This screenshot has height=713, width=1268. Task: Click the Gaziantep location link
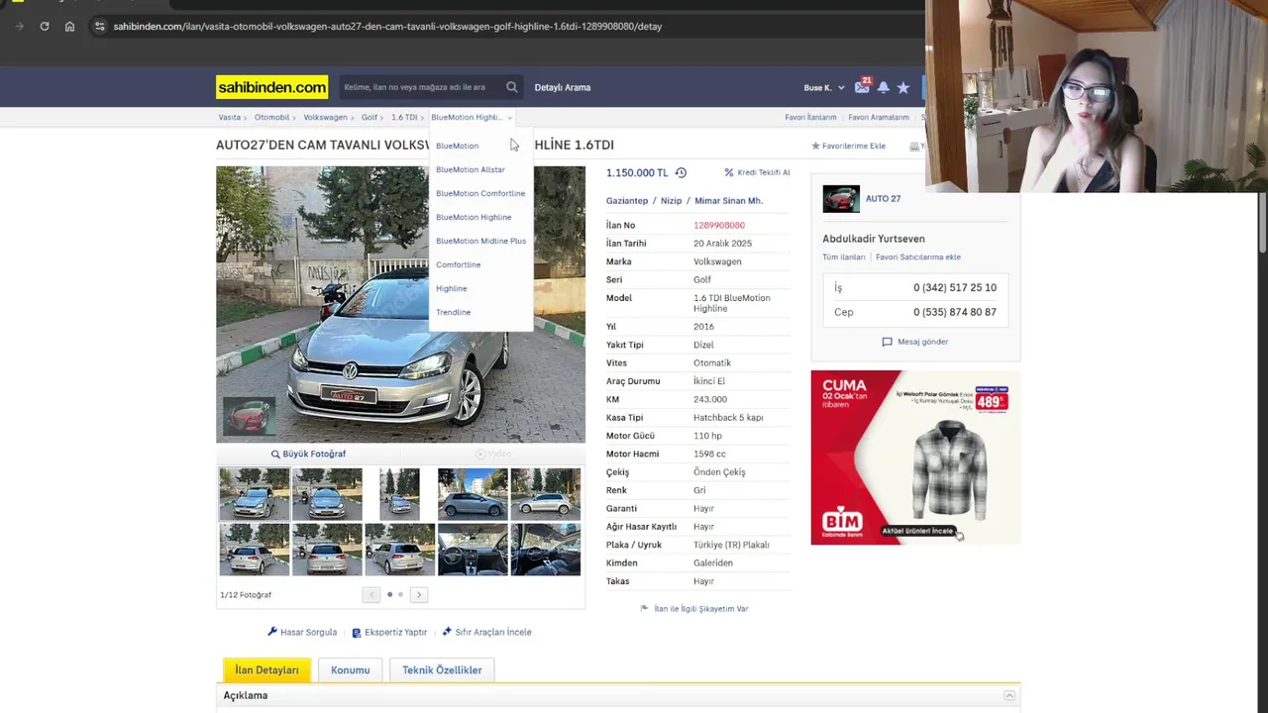(x=627, y=201)
